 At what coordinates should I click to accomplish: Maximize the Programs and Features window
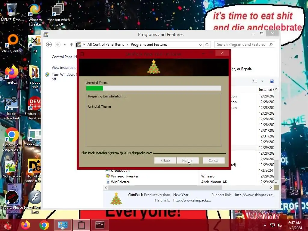[262, 33]
